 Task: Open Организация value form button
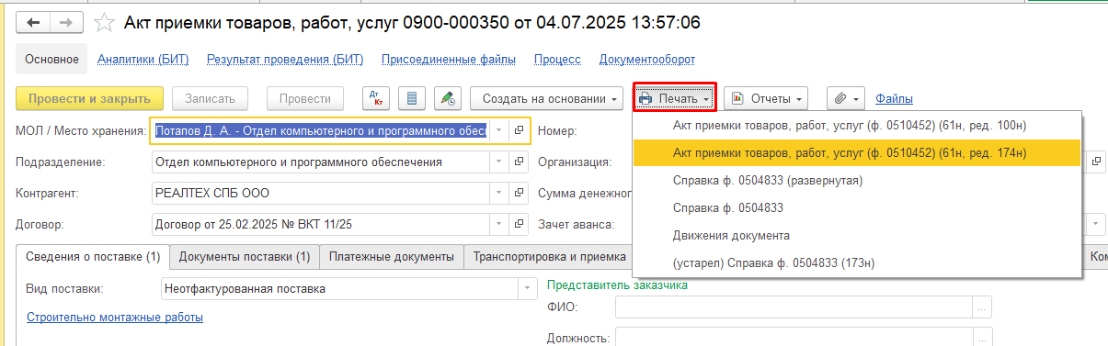[1096, 162]
